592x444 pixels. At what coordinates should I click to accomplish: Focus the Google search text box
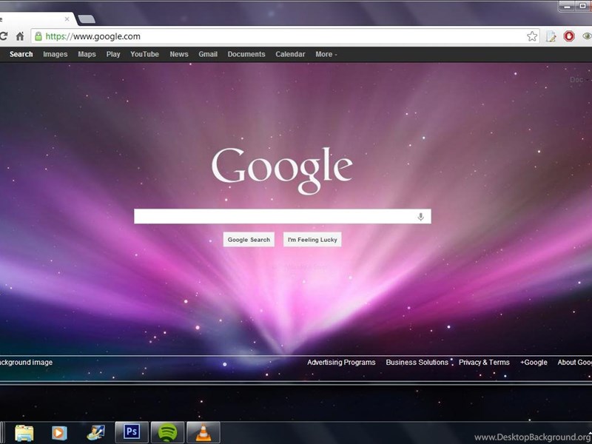click(283, 216)
